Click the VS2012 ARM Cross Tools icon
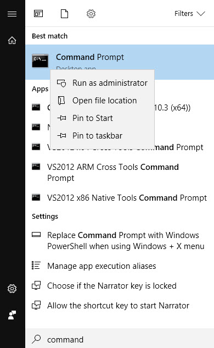Screen dimensions: 214x348 pos(36,167)
